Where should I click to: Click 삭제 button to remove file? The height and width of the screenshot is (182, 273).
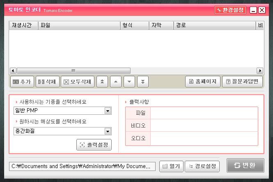[48, 82]
